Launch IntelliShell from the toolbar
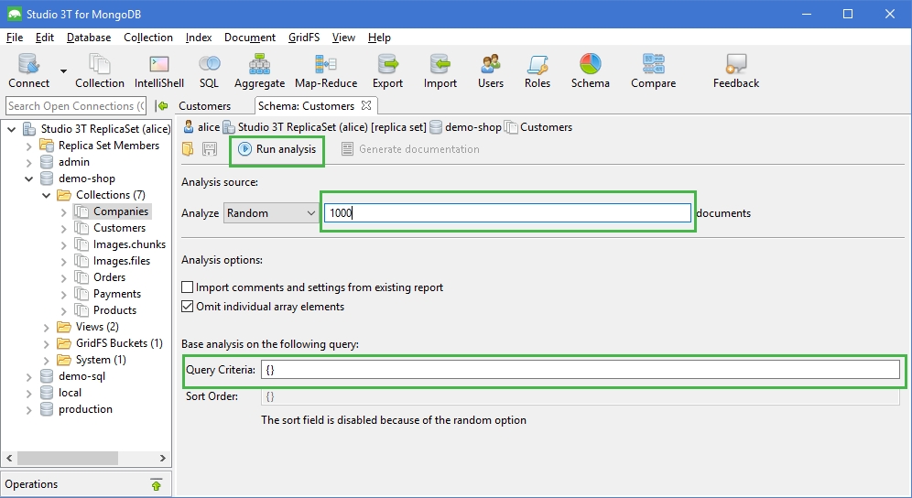Screen dimensions: 912x498 coord(158,70)
